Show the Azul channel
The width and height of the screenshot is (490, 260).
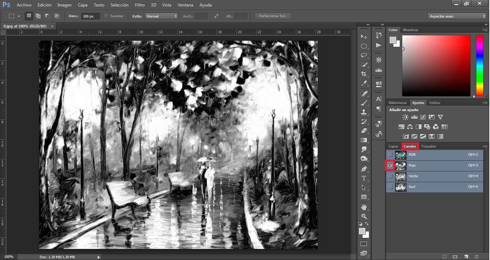pos(390,187)
